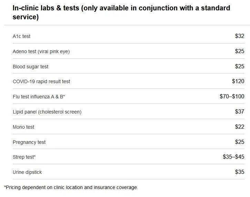Select the Urine dipstick label
The width and height of the screenshot is (250, 197).
point(27,172)
